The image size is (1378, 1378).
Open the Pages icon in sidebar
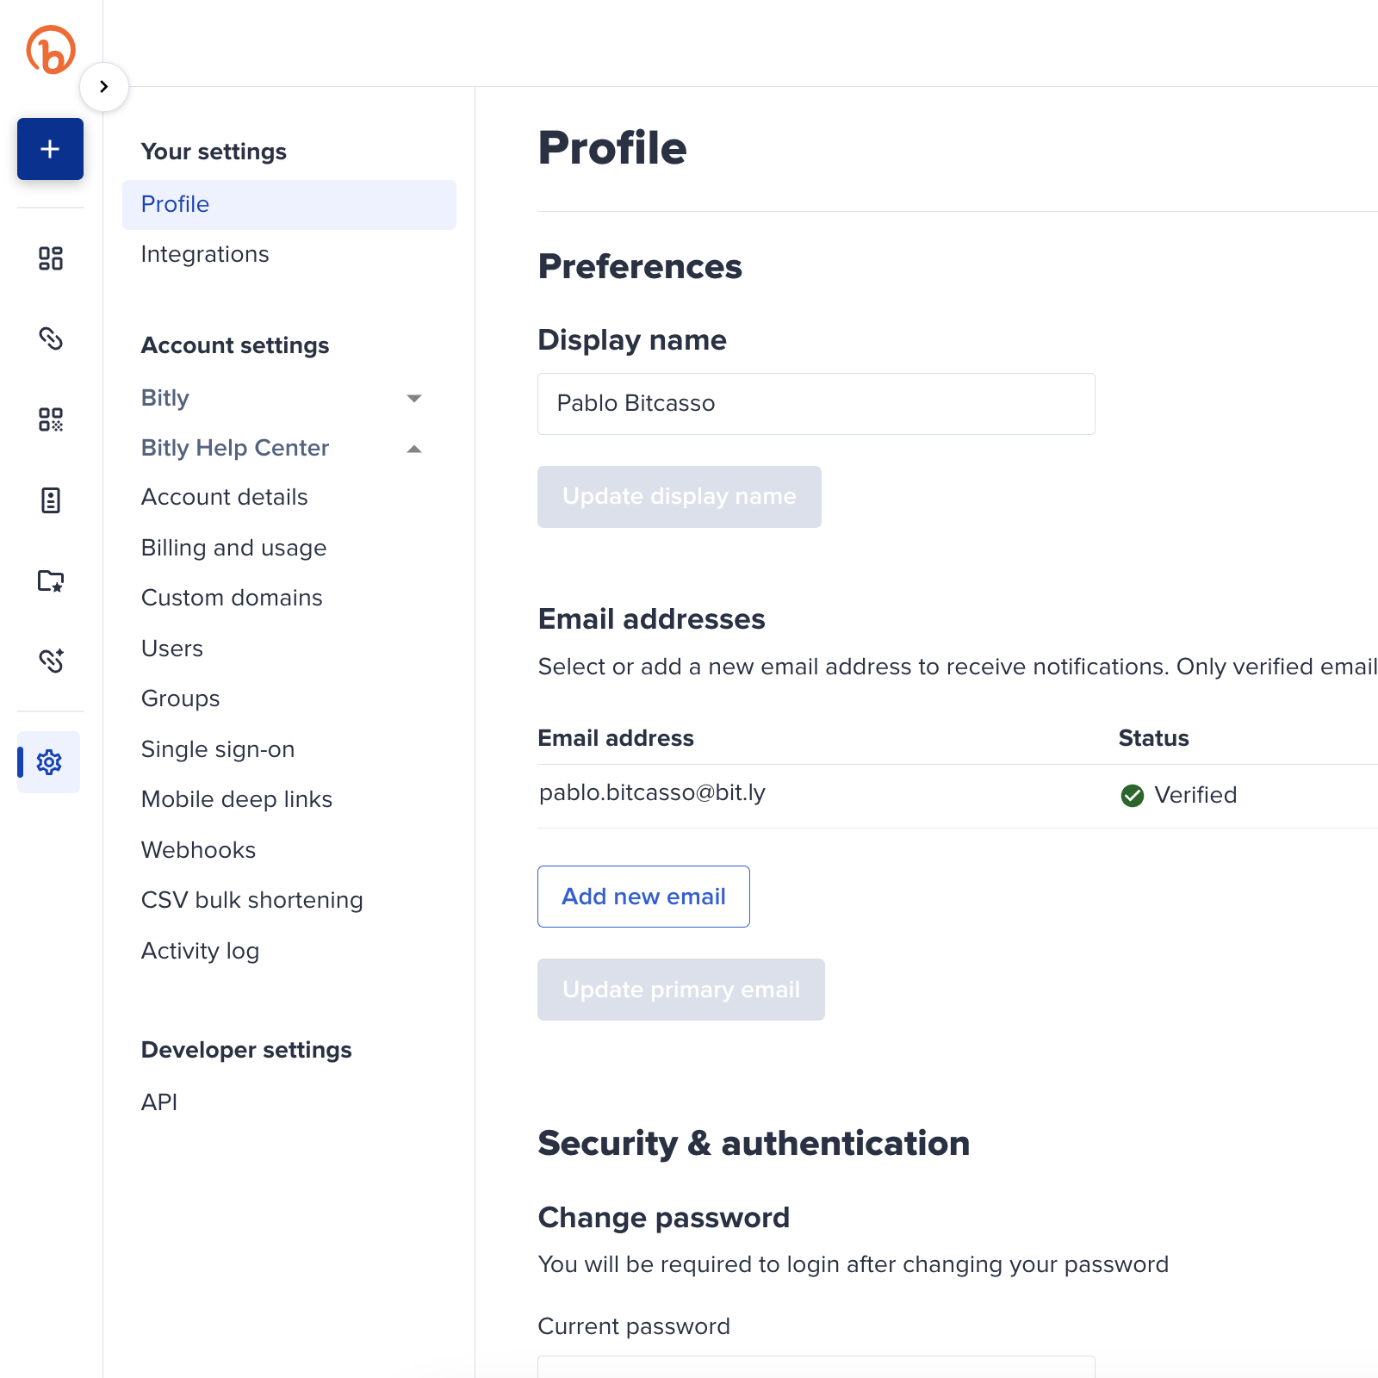coord(51,500)
